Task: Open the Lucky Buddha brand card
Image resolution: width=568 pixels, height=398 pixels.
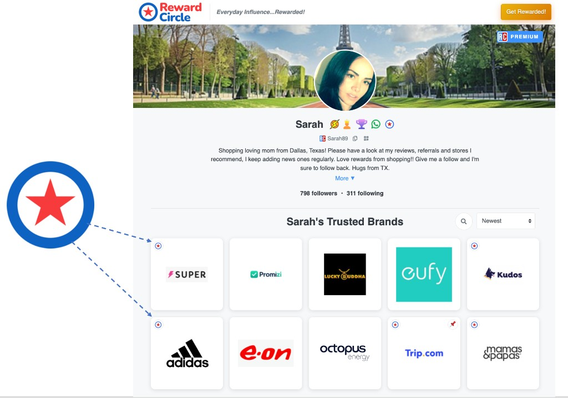Action: [x=345, y=274]
